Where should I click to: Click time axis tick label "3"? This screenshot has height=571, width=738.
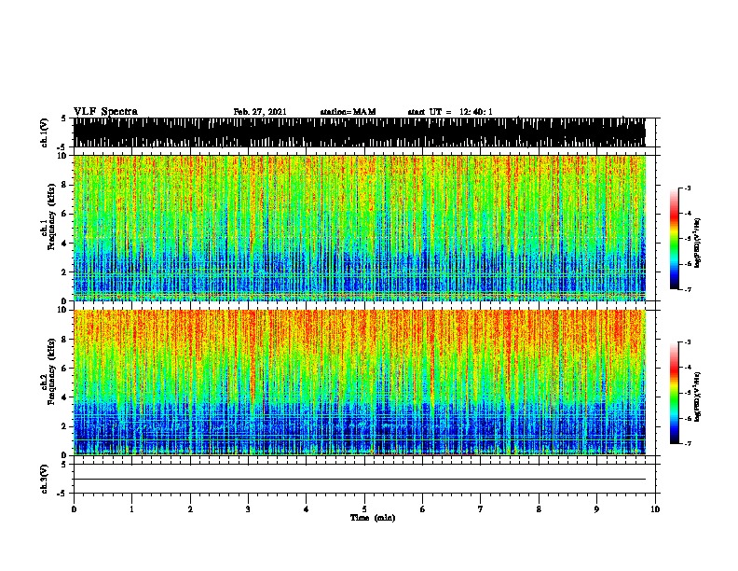[248, 509]
